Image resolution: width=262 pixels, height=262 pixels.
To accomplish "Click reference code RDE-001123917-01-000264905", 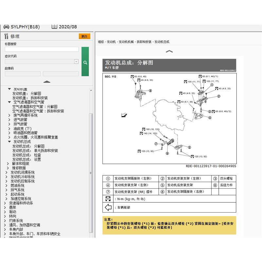I will point(211,166).
